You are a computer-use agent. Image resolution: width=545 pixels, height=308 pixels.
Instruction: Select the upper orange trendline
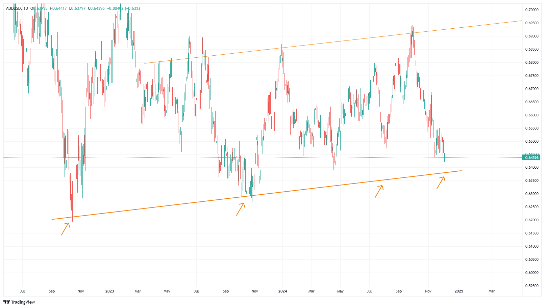pos(333,42)
